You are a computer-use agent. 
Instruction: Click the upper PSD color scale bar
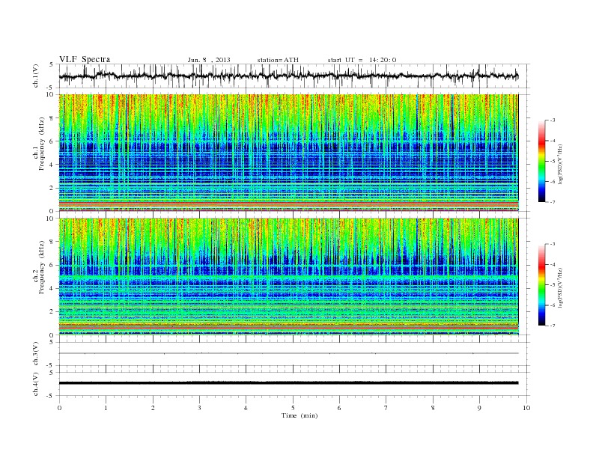point(541,161)
